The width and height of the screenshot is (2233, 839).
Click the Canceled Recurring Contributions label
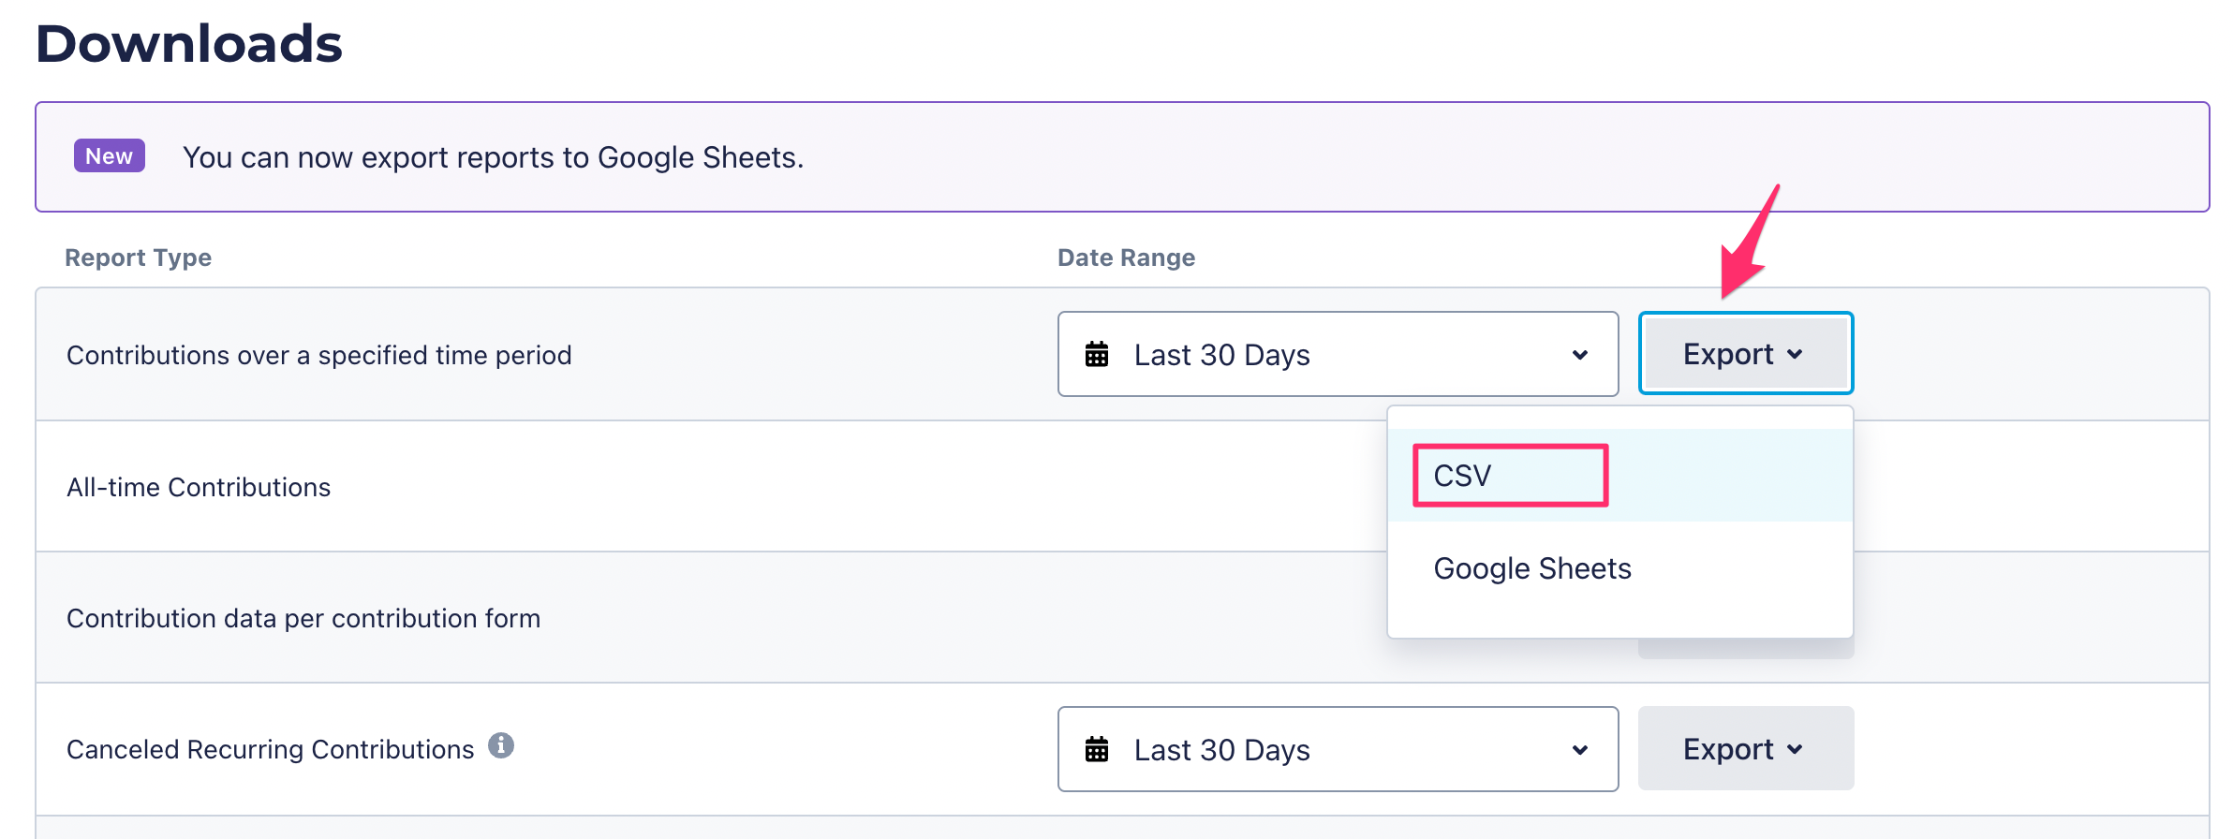(x=270, y=749)
